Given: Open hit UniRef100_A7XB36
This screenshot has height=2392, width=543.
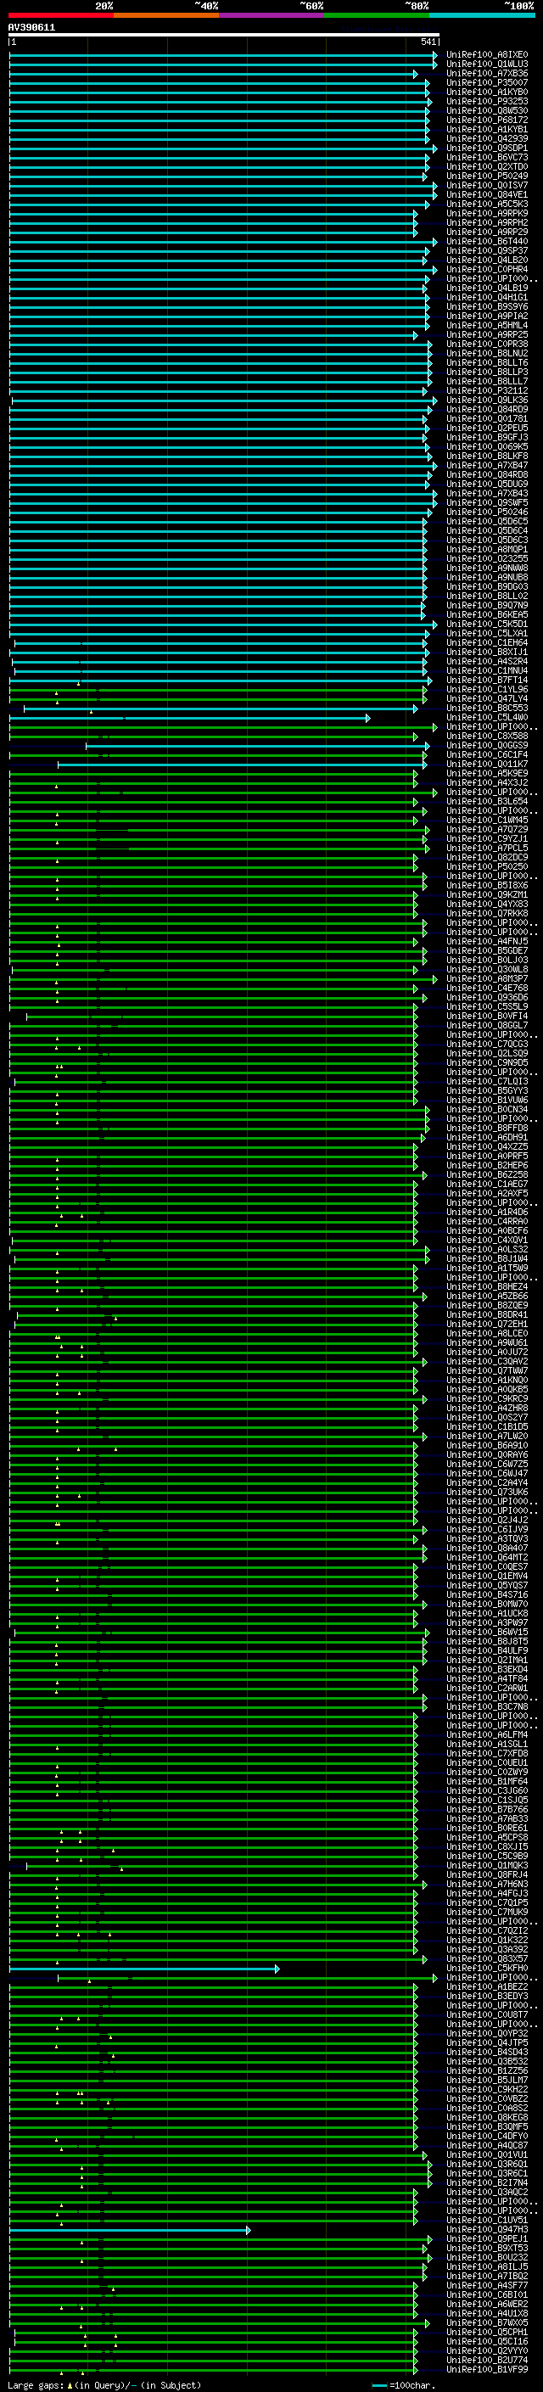Looking at the screenshot, I should click(487, 73).
